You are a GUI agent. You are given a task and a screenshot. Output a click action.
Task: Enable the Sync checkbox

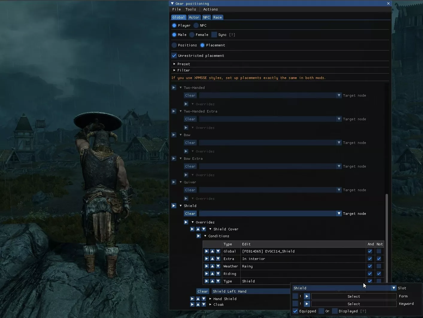pos(214,35)
